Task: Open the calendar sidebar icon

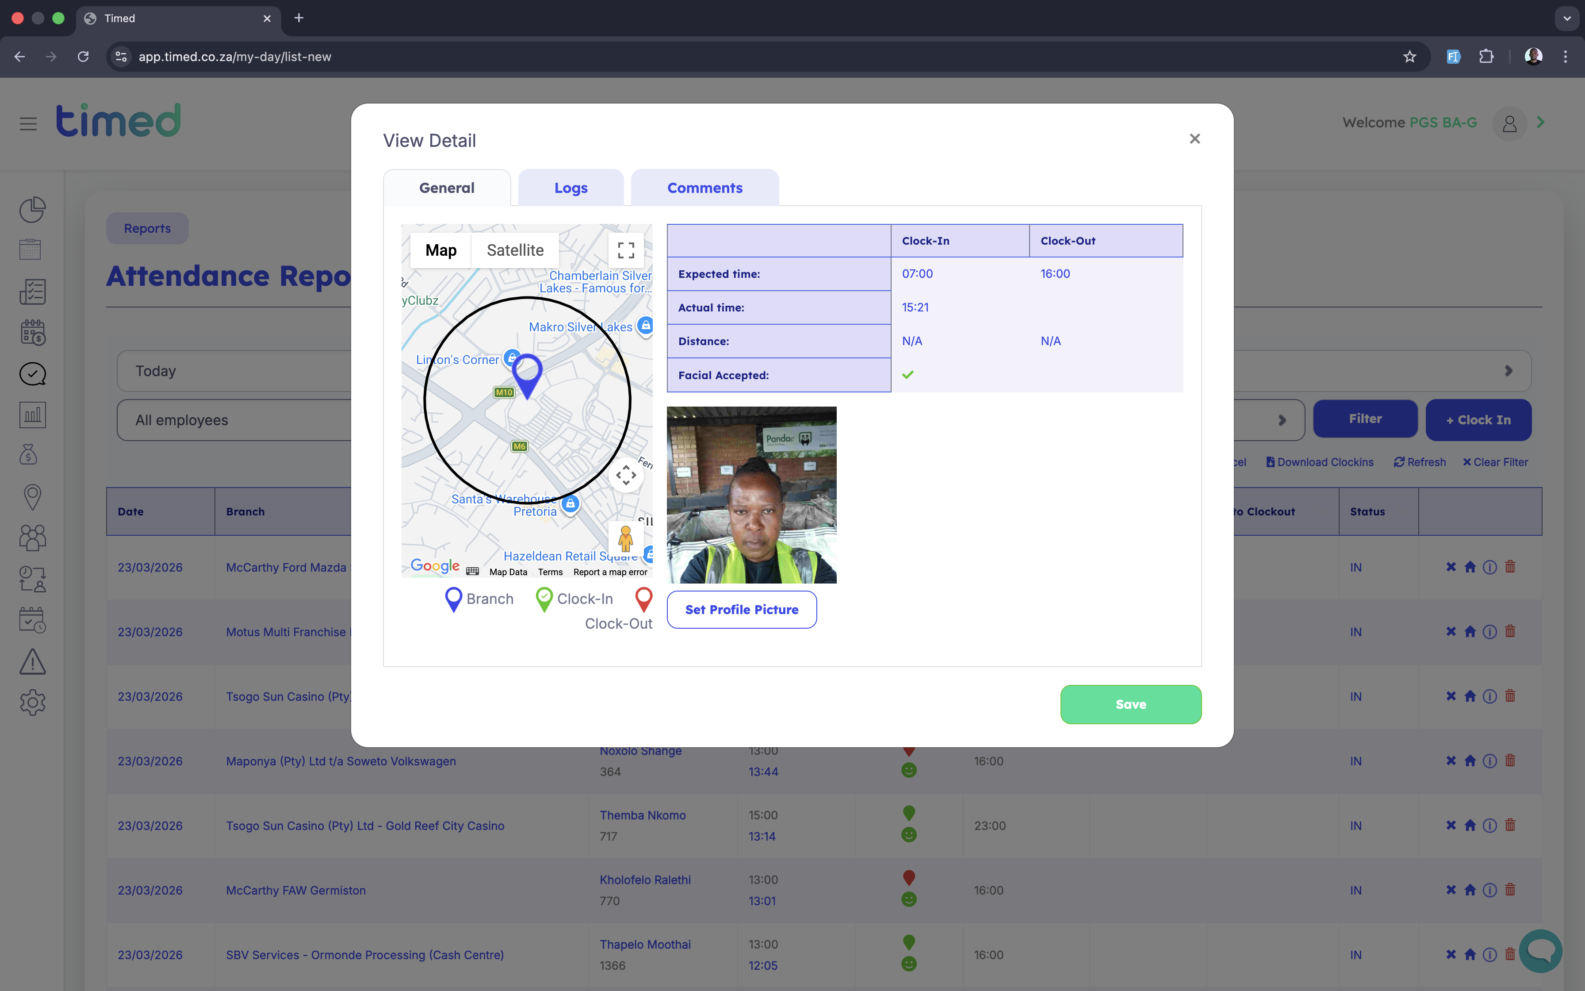Action: click(x=30, y=250)
